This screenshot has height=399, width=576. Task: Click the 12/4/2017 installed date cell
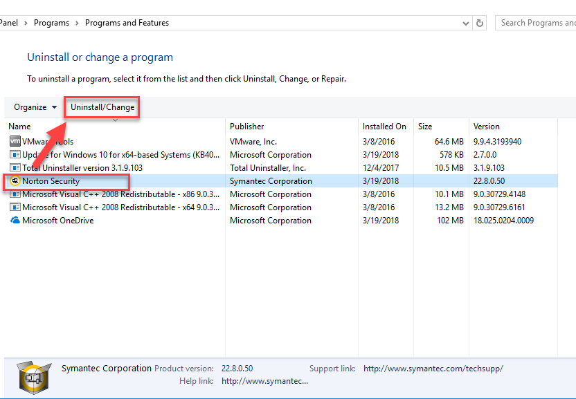(x=381, y=168)
